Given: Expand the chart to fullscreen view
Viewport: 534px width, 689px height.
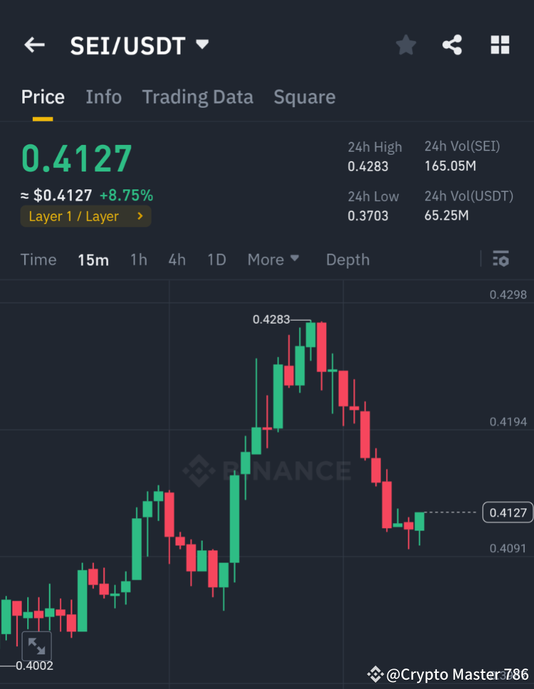Looking at the screenshot, I should [x=37, y=646].
